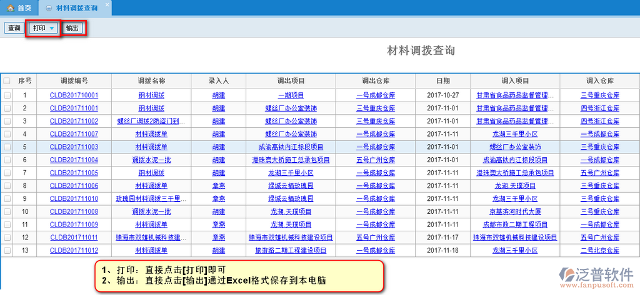
Task: Check the checkbox for row 1
Action: pos(7,95)
